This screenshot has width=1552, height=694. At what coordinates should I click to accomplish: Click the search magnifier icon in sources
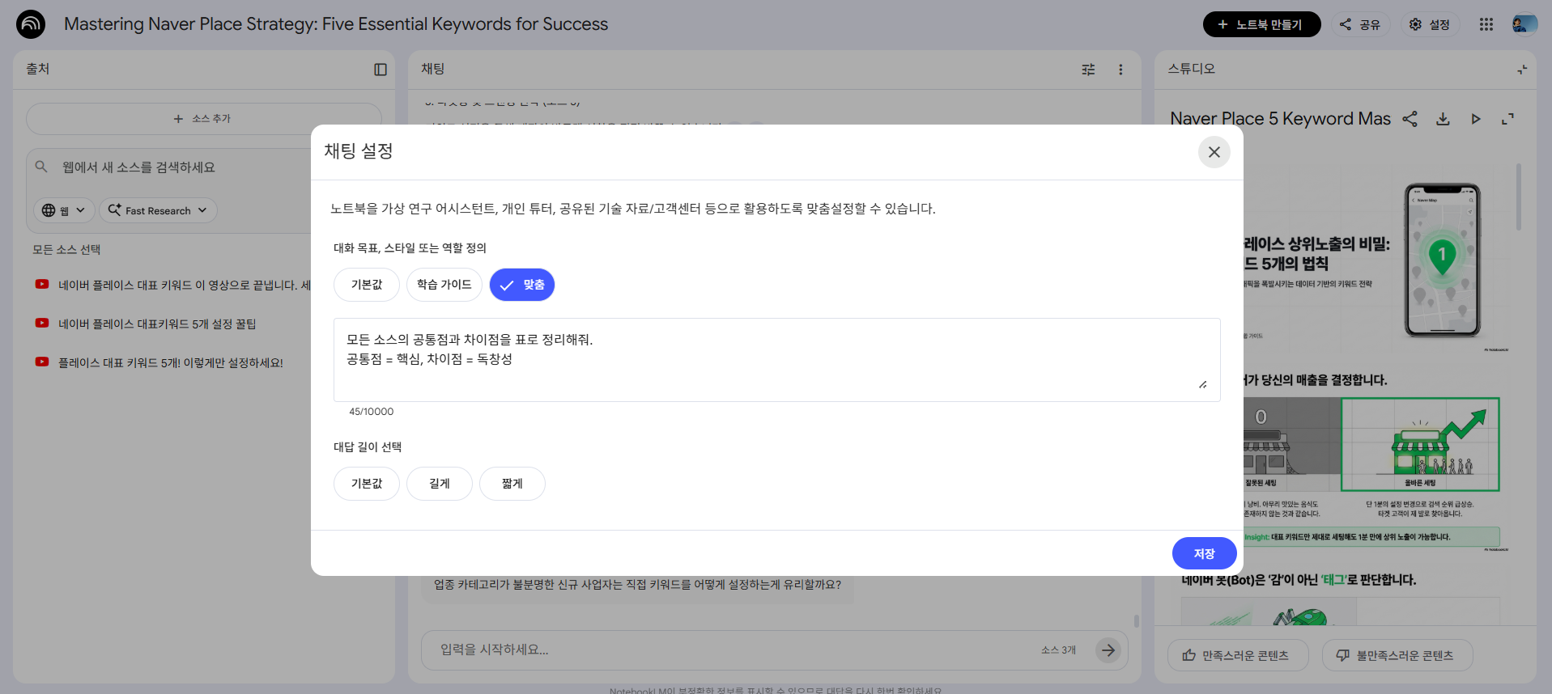(41, 167)
